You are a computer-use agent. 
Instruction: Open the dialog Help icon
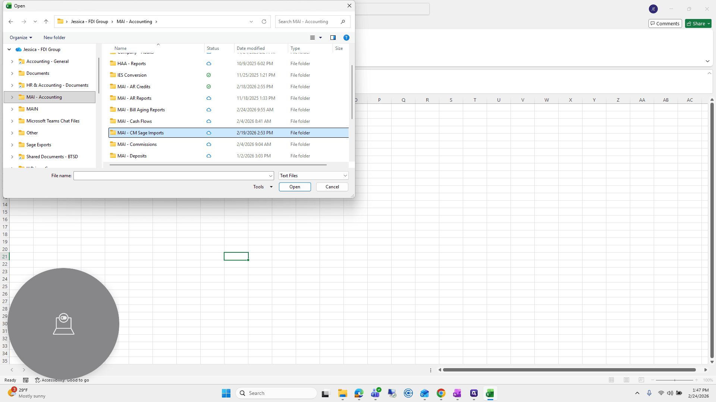[346, 38]
